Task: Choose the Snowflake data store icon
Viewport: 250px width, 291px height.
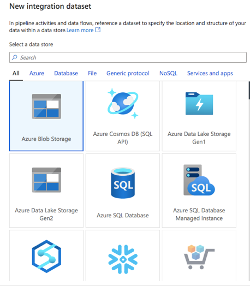Action: [123, 259]
